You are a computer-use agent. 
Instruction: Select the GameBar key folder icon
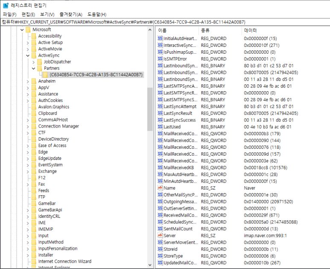(x=34, y=203)
